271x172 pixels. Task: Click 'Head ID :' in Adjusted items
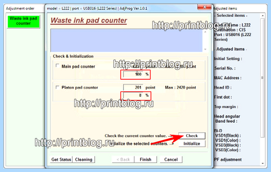point(223,87)
